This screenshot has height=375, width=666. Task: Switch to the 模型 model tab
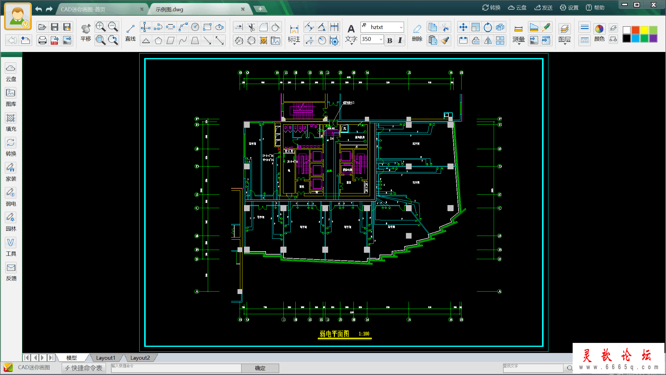[x=72, y=358]
